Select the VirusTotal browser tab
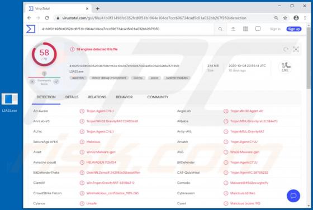 [x=59, y=8]
